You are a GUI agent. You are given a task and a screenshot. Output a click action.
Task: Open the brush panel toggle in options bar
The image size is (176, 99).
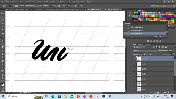(x=16, y=6)
